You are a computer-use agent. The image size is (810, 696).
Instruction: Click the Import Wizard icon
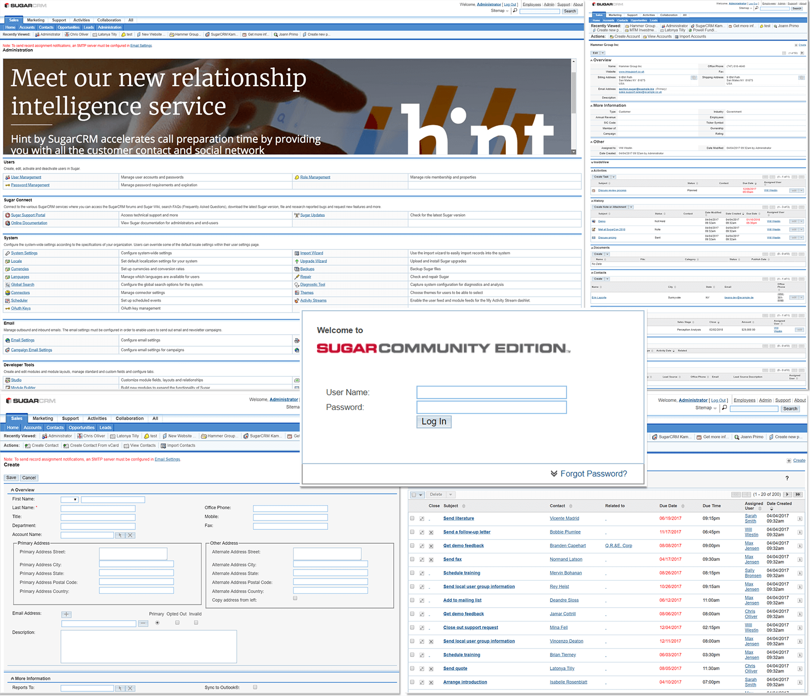tap(297, 253)
